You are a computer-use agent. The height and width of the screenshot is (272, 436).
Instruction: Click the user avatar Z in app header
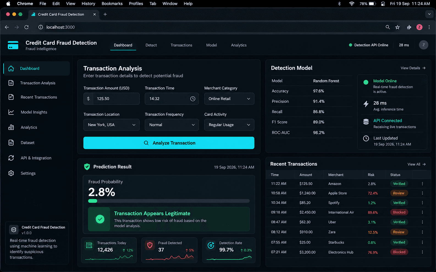click(x=423, y=45)
